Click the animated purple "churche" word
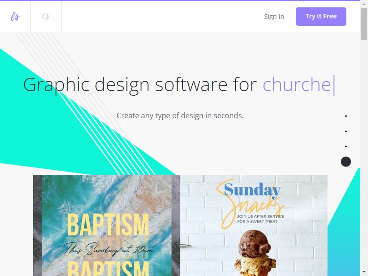 [297, 84]
